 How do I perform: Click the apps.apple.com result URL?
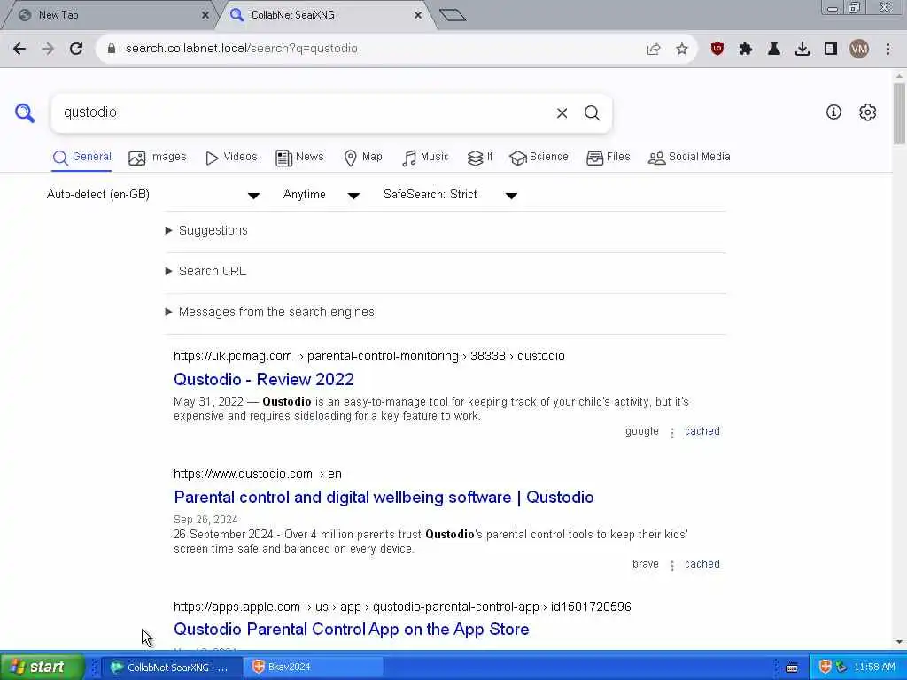[x=402, y=607]
